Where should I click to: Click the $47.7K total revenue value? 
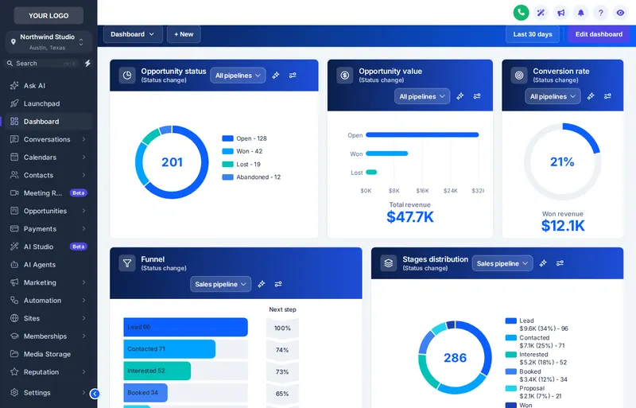pos(410,217)
